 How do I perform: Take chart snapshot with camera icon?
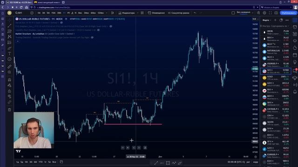[276, 13]
